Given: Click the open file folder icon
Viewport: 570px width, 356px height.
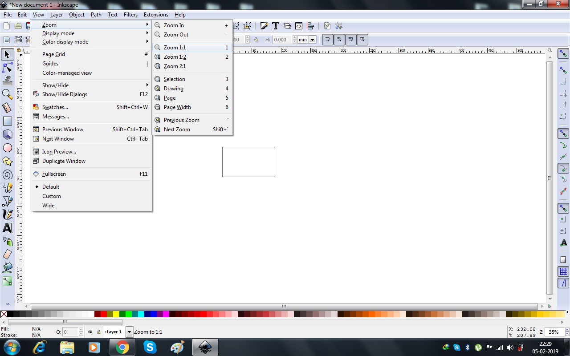Looking at the screenshot, I should click(18, 26).
